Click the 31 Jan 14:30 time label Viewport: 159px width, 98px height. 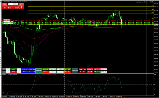[33, 96]
